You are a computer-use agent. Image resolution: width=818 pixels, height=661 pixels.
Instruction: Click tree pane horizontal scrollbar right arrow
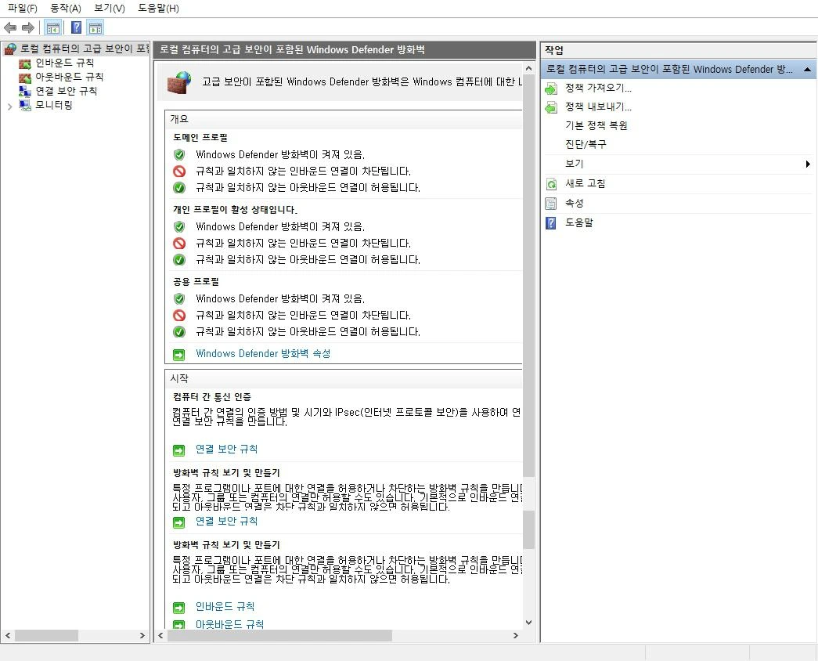(x=142, y=635)
